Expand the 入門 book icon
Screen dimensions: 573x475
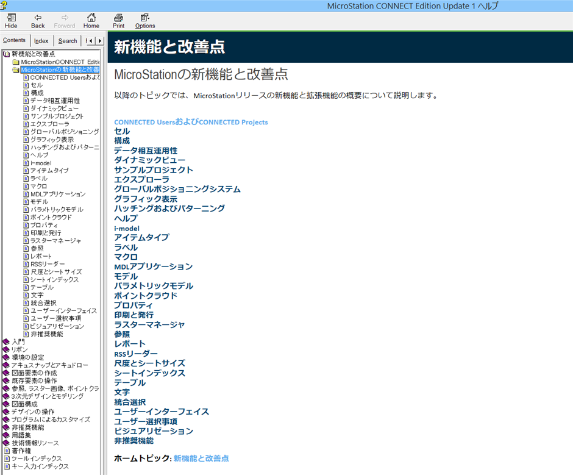[6, 342]
